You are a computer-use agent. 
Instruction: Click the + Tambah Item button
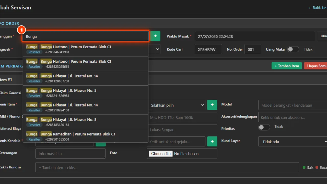click(x=287, y=66)
